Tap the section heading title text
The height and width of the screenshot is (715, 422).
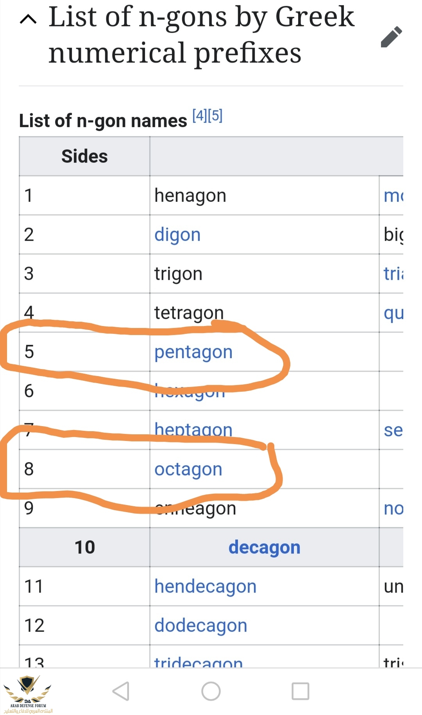point(201,34)
